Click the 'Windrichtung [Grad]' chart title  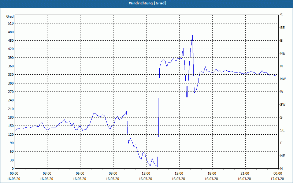point(148,3)
